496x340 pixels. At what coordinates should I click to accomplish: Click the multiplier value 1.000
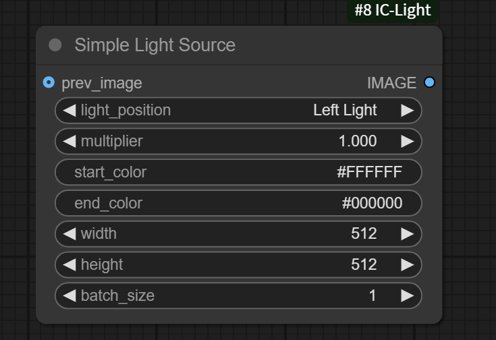click(358, 141)
